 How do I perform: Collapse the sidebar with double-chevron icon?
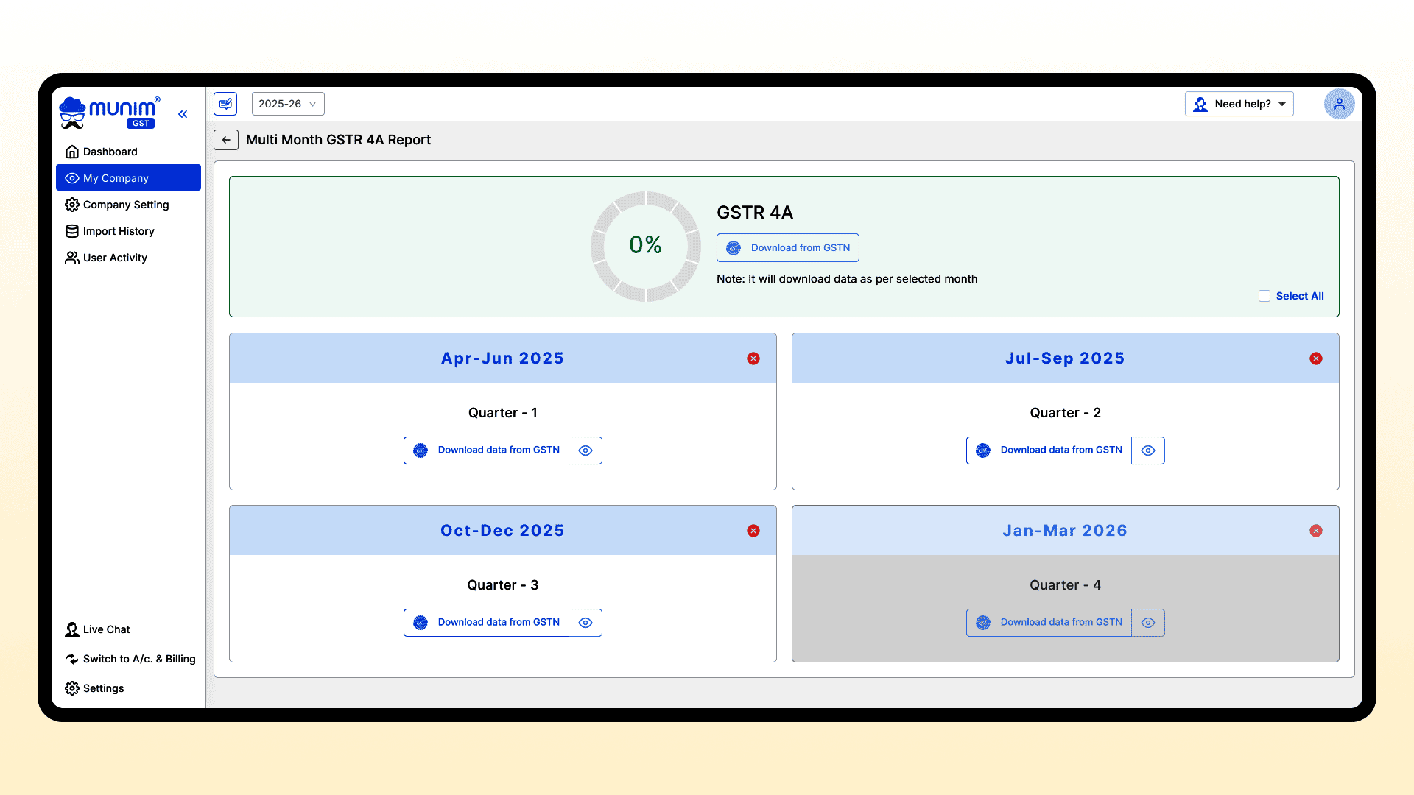pos(183,114)
